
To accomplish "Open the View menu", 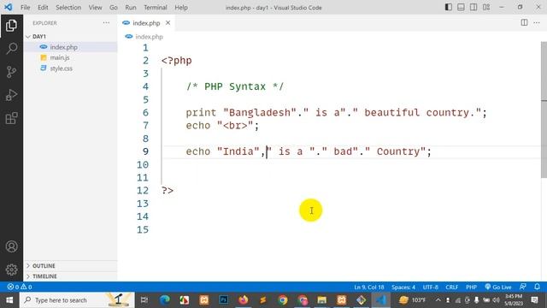I will coord(95,8).
